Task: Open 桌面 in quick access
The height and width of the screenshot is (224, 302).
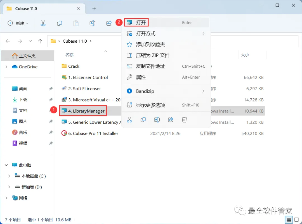Action: pos(23,89)
